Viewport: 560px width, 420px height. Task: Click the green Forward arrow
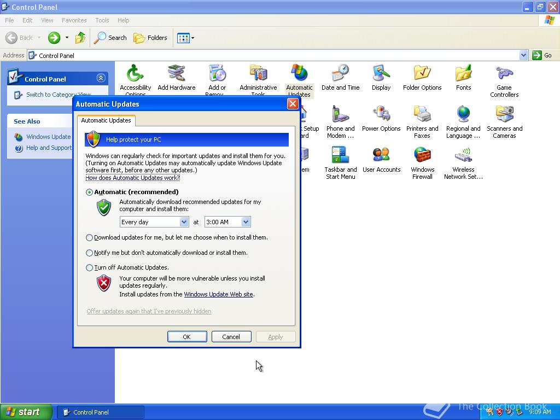54,38
